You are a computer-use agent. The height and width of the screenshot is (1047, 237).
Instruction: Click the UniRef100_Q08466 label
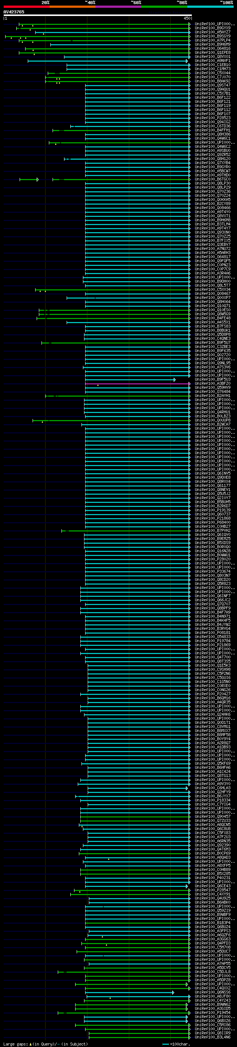(213, 208)
